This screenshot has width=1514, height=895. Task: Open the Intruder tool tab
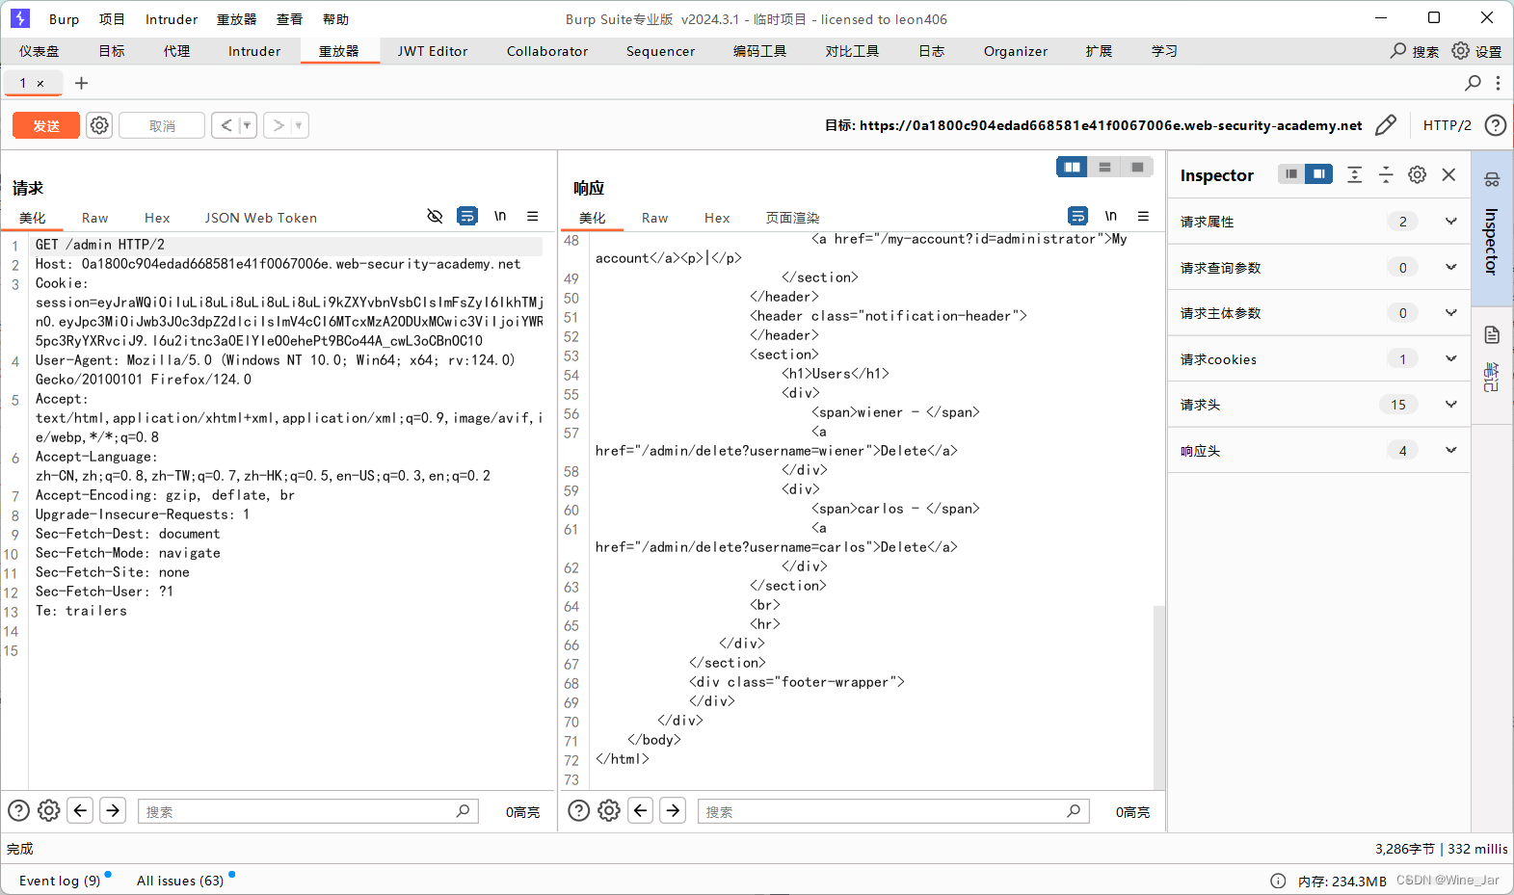click(x=254, y=51)
